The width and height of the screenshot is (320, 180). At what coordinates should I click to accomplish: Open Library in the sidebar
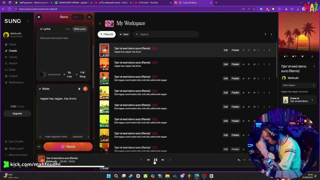[13, 57]
